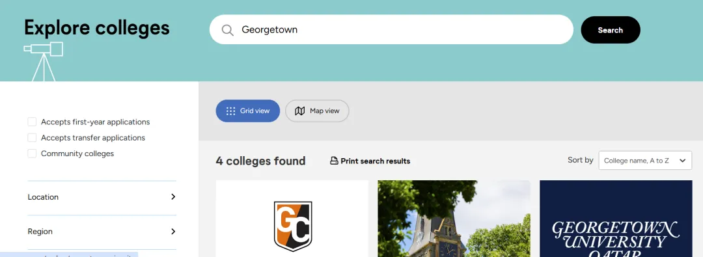Click the Region filter label

(x=40, y=232)
